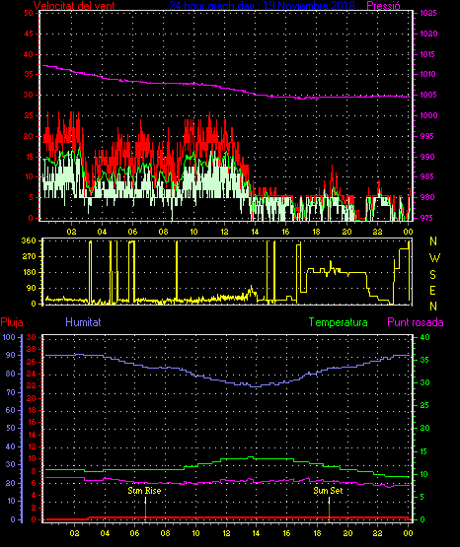The image size is (460, 547).
Task: Click hour label 14 under bottom graph
Action: [x=256, y=533]
